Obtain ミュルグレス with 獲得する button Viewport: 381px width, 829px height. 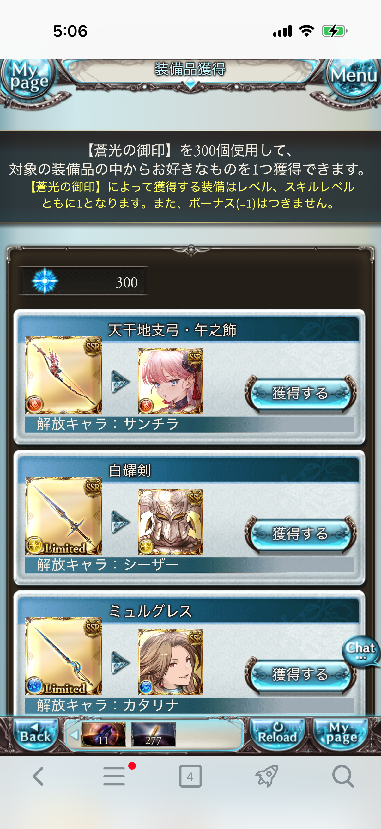[300, 674]
